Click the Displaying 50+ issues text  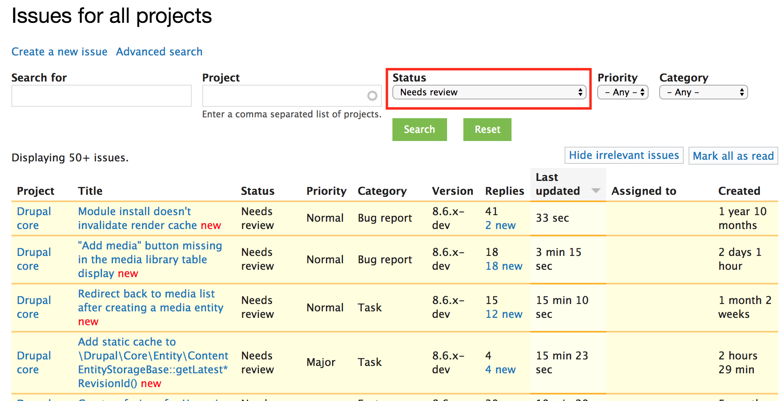[x=70, y=158]
